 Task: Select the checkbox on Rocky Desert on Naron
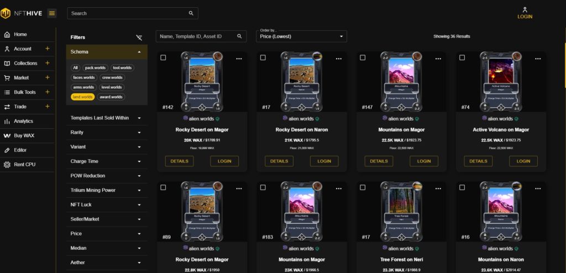click(263, 57)
